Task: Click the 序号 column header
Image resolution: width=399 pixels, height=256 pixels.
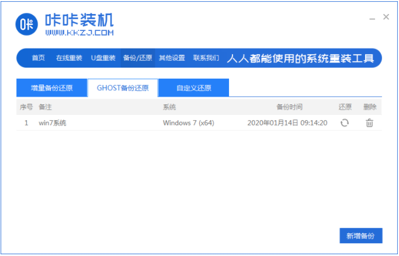Action: point(26,107)
